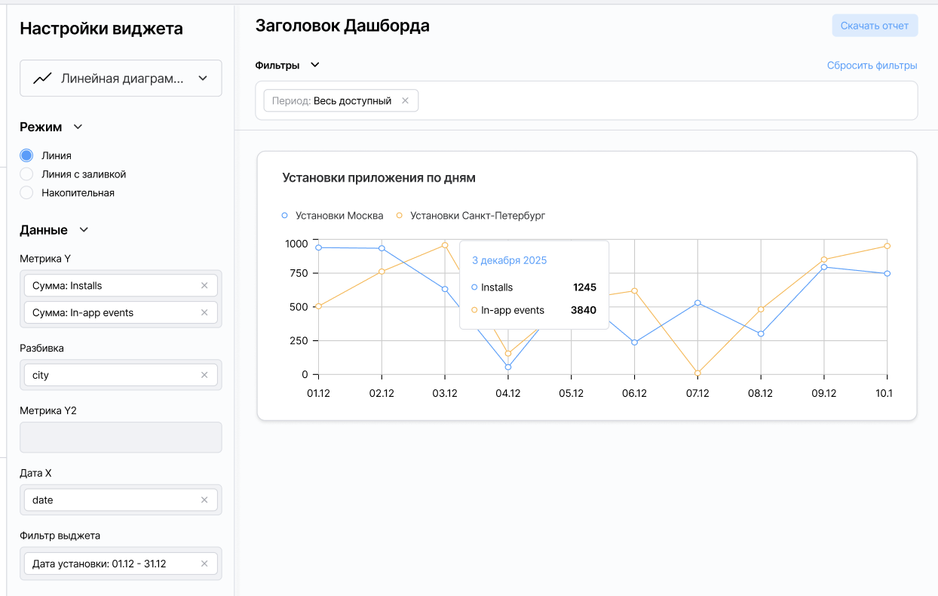This screenshot has width=938, height=596.
Task: Collapse the 'Данные' section
Action: tap(84, 230)
